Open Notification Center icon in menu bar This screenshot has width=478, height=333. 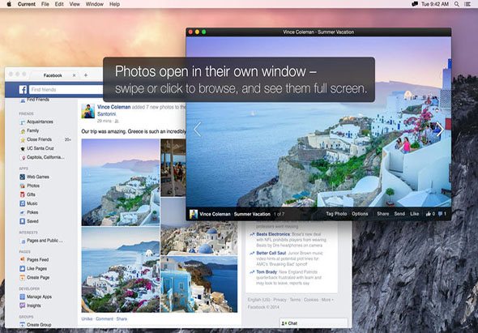click(x=467, y=4)
